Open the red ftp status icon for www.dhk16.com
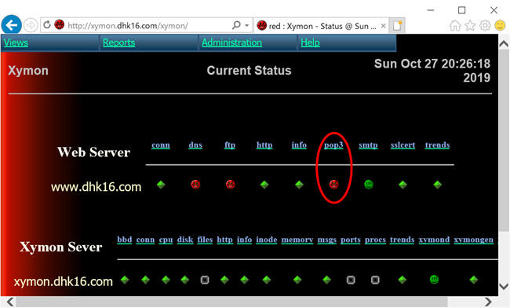The height and width of the screenshot is (308, 510). pyautogui.click(x=230, y=185)
